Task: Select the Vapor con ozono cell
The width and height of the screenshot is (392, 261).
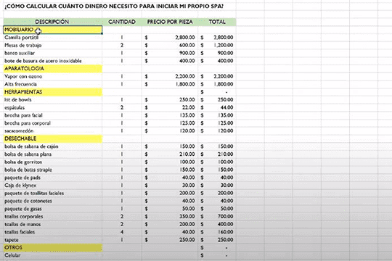Action: (x=53, y=76)
